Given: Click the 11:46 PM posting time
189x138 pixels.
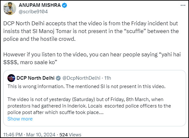Looking at the screenshot, I should point(13,135).
